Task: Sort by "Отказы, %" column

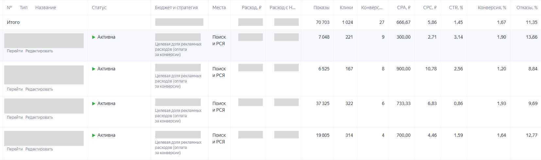Action: click(527, 8)
